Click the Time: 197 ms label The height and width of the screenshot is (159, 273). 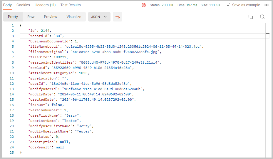[187, 5]
